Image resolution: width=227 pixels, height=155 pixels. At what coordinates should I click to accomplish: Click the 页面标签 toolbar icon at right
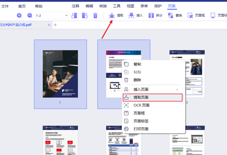tap(213, 15)
